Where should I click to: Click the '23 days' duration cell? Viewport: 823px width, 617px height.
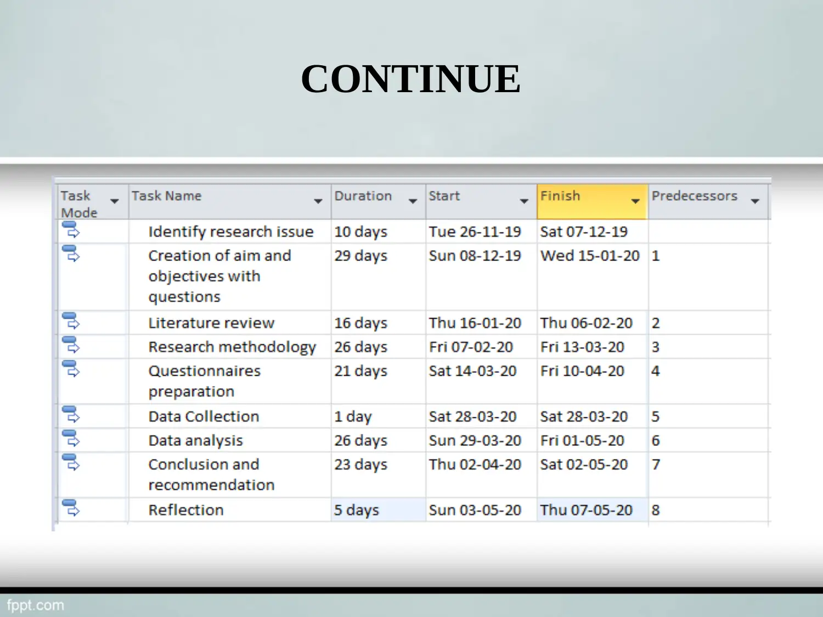[x=379, y=474]
